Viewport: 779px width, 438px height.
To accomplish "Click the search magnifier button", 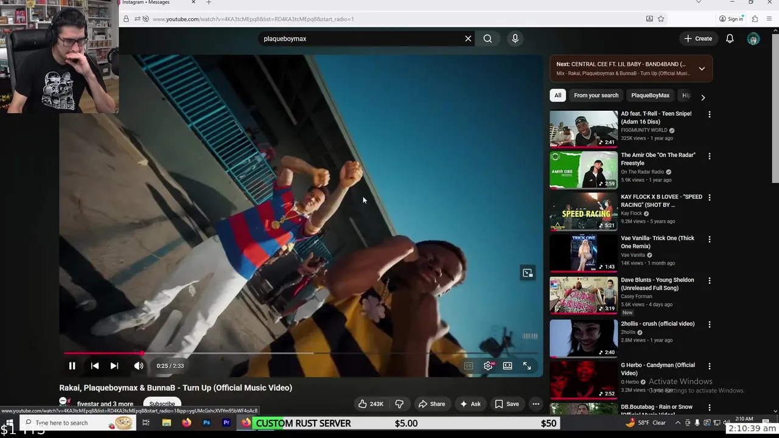I will click(487, 38).
